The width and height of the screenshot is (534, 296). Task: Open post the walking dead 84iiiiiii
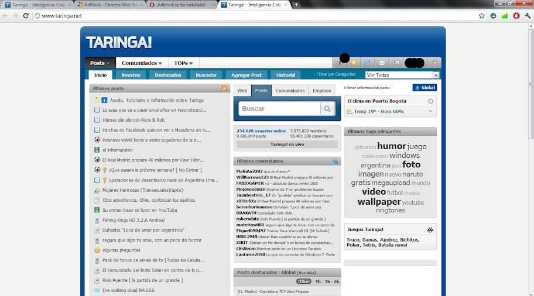(128, 290)
